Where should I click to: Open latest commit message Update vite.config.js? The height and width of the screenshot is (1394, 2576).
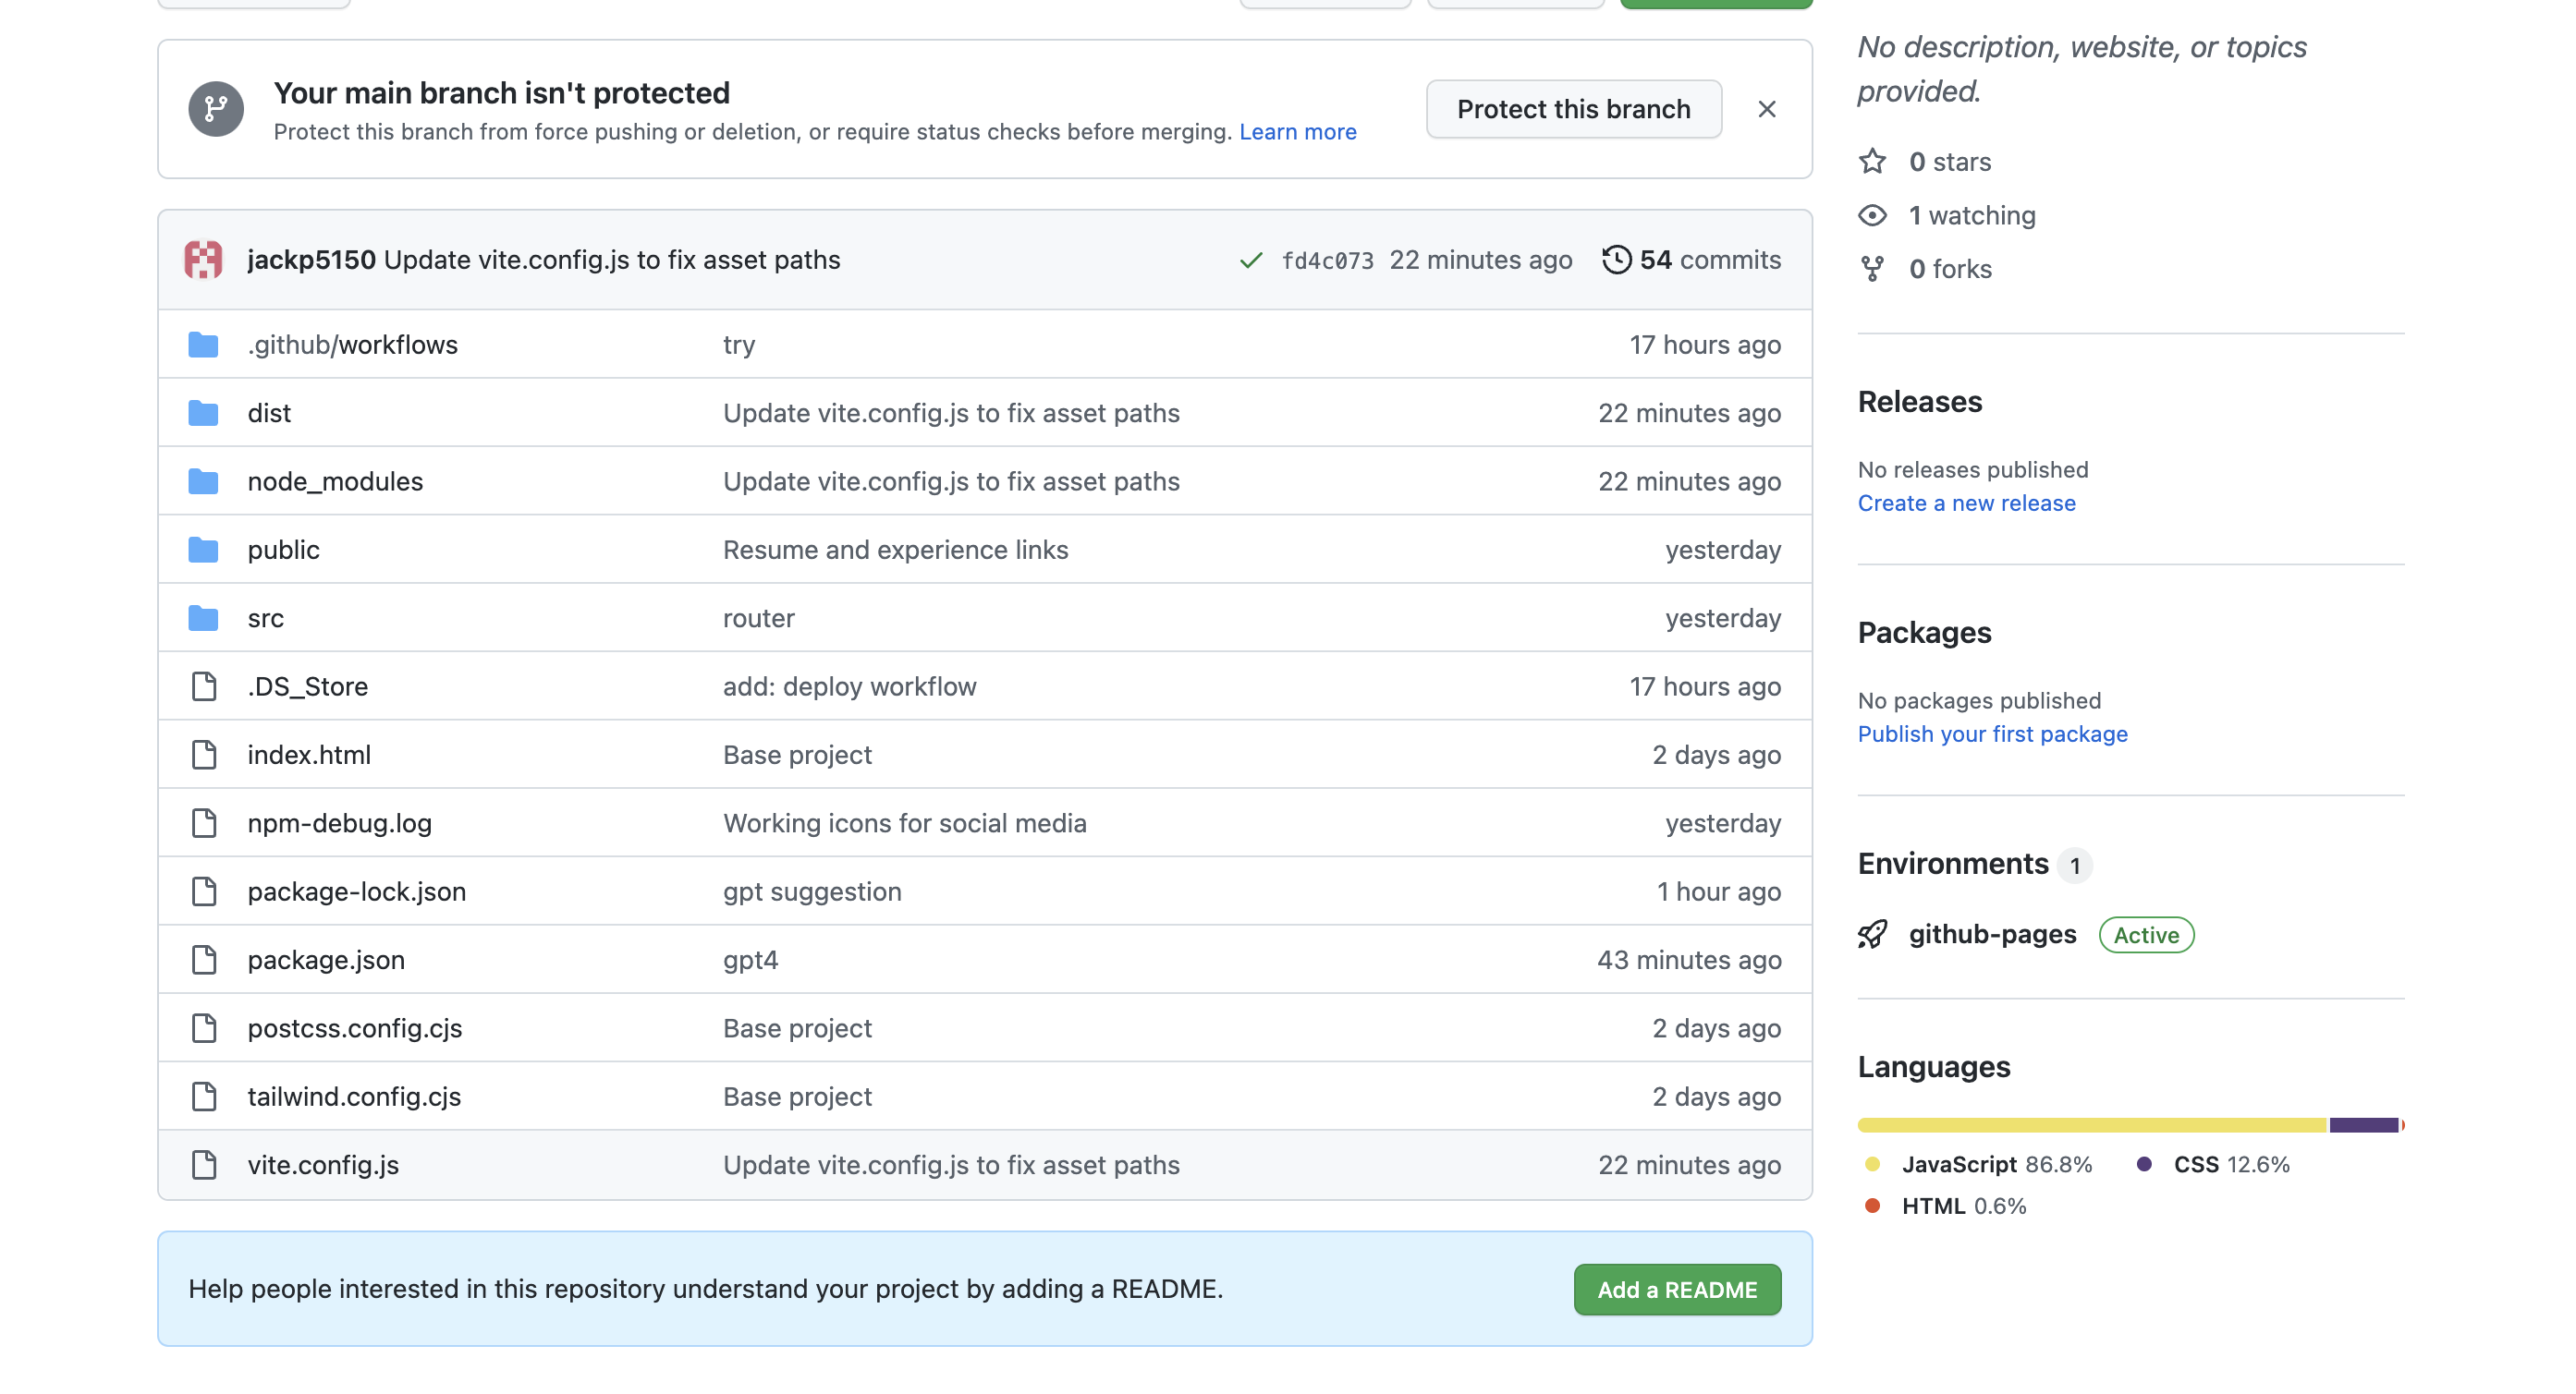pos(612,260)
